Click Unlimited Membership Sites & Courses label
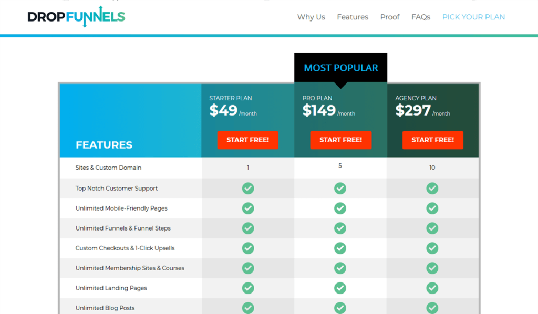The height and width of the screenshot is (314, 538). [x=130, y=268]
